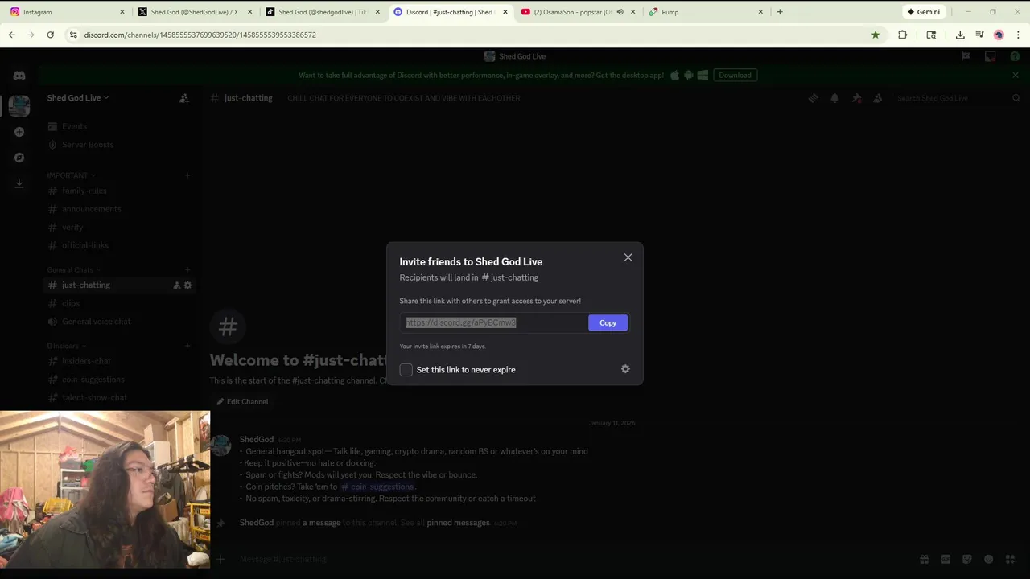This screenshot has width=1030, height=579.
Task: Open the gift icon in message bar
Action: click(x=925, y=559)
